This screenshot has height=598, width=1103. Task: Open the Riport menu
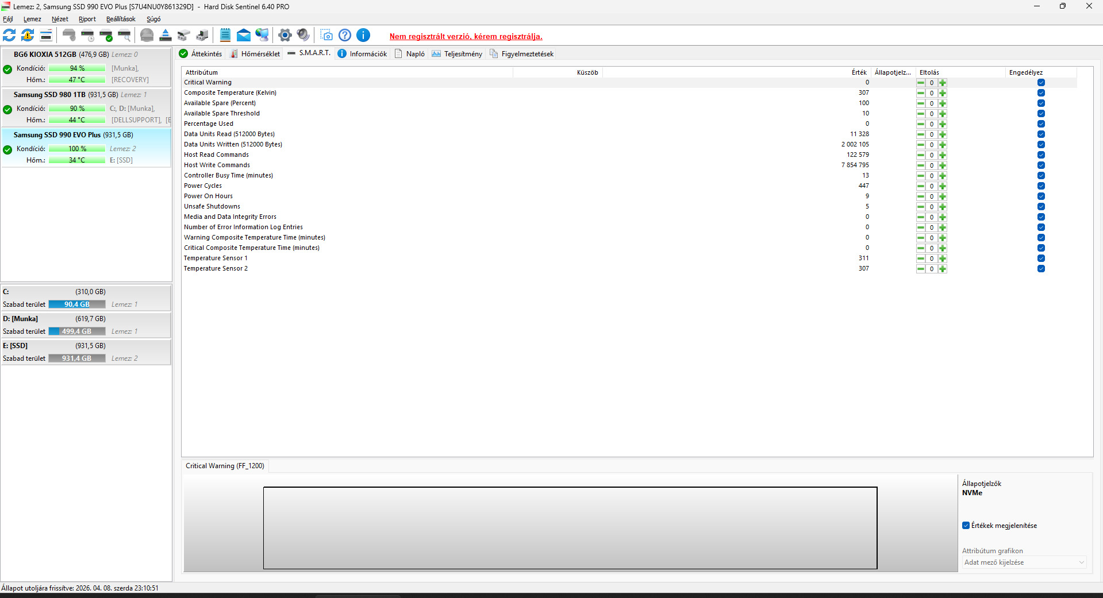click(x=87, y=19)
